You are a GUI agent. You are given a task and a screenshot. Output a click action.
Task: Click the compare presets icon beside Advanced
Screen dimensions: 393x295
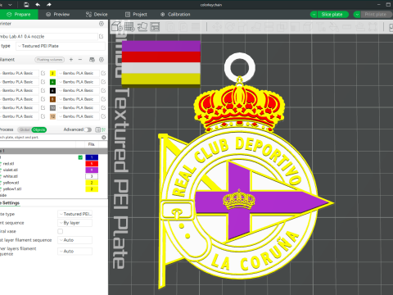(97, 129)
